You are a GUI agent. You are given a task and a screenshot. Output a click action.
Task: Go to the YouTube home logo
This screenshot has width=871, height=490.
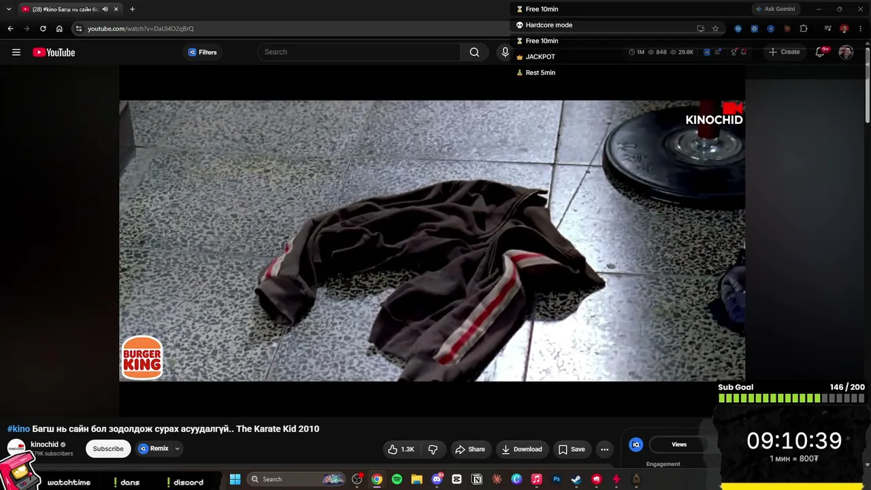(x=54, y=52)
